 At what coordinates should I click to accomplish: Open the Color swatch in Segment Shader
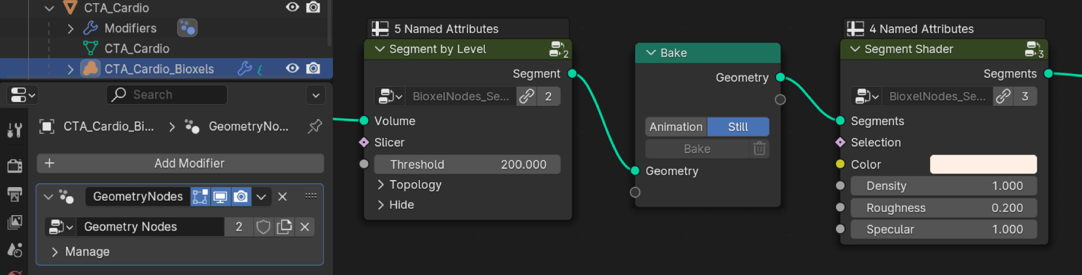pyautogui.click(x=983, y=164)
